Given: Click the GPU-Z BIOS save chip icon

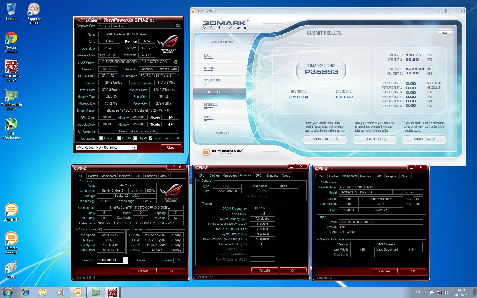Looking at the screenshot, I should [175, 62].
